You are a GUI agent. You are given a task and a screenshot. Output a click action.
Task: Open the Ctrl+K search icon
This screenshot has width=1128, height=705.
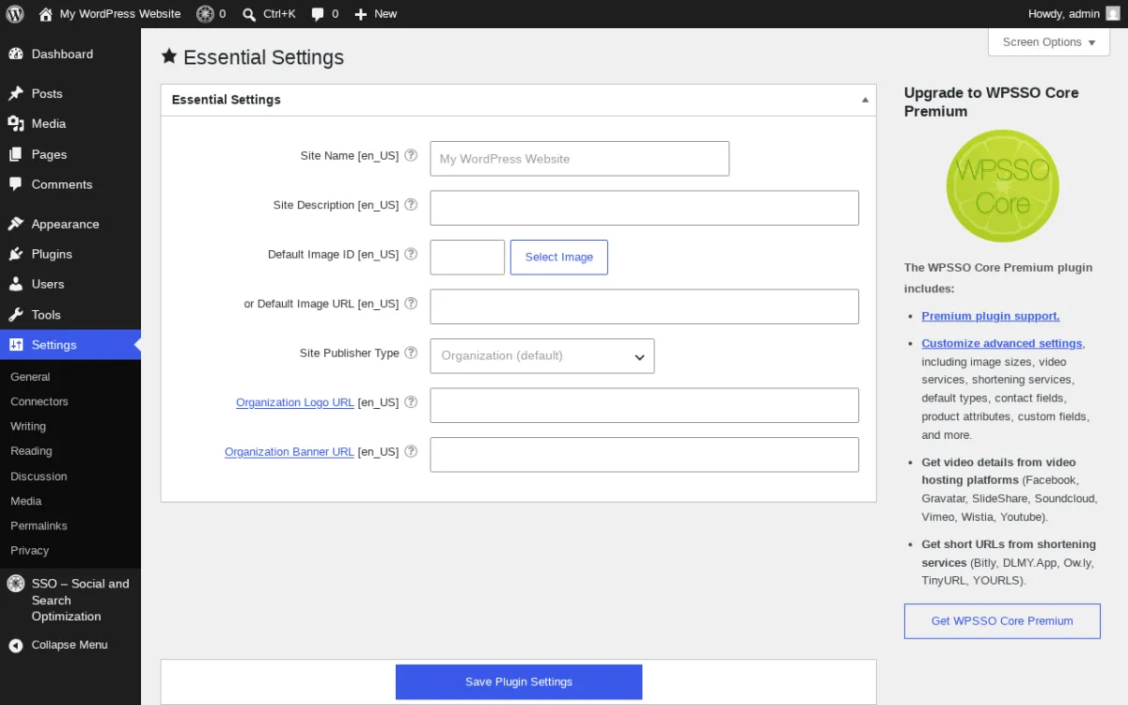coord(249,14)
